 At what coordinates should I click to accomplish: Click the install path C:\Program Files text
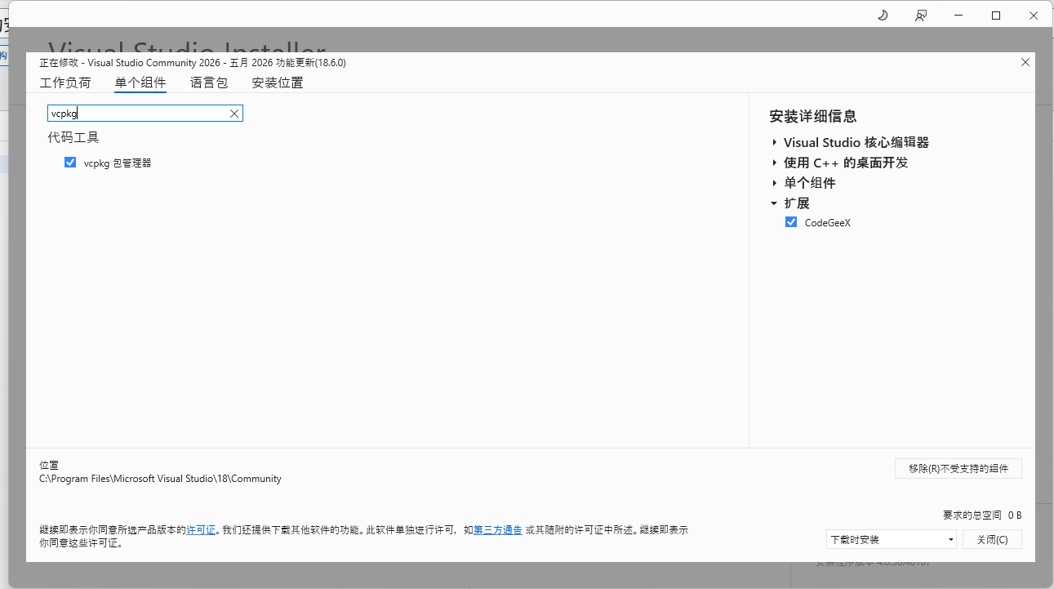click(160, 479)
